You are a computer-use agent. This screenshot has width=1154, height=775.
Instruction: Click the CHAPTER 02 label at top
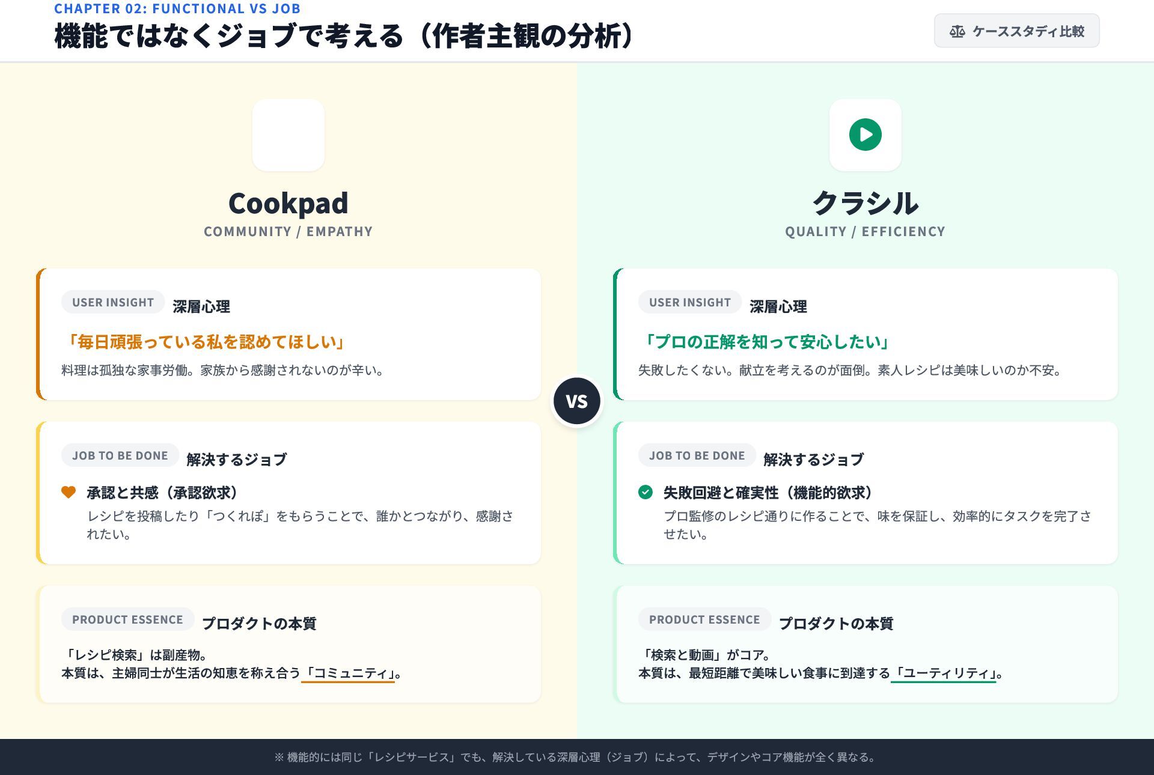pos(177,8)
